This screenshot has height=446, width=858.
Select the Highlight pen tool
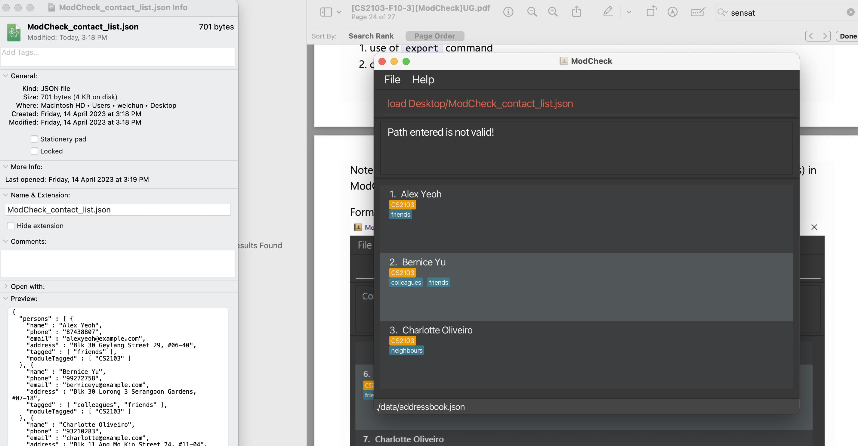[608, 12]
